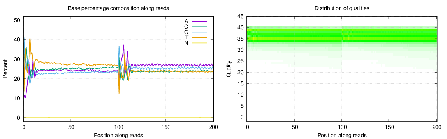Click x-axis tick 150 on the left plot
Screen dimensions: 447x139
click(166, 127)
